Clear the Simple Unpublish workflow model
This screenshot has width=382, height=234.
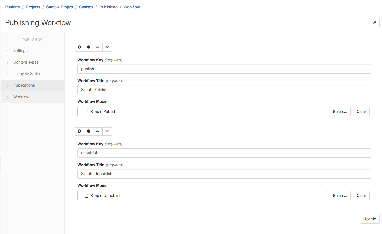click(x=361, y=196)
